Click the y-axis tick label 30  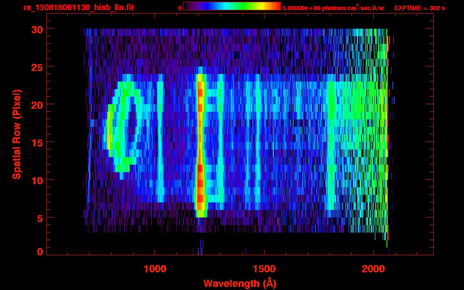click(37, 29)
